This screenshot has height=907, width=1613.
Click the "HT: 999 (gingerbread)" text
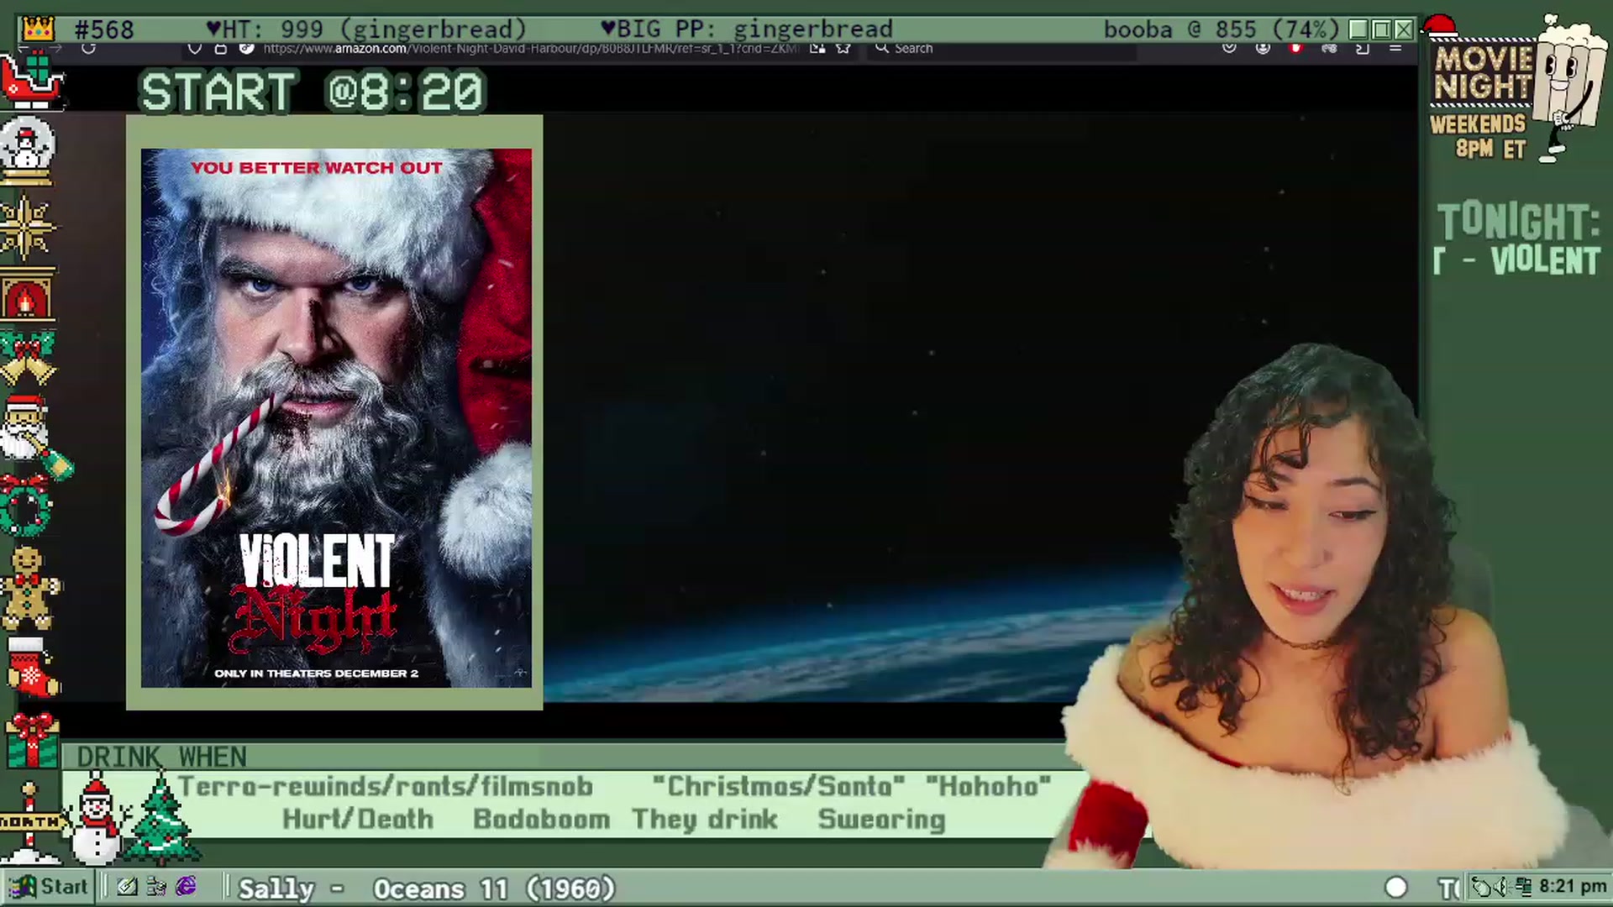366,30
